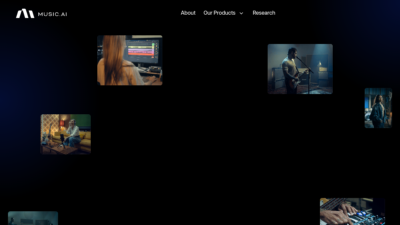Open the thumbnail of guitarist singing at microphone

(x=300, y=69)
